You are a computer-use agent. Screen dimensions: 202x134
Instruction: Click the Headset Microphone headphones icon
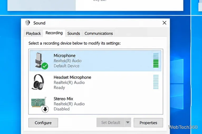pos(38,82)
